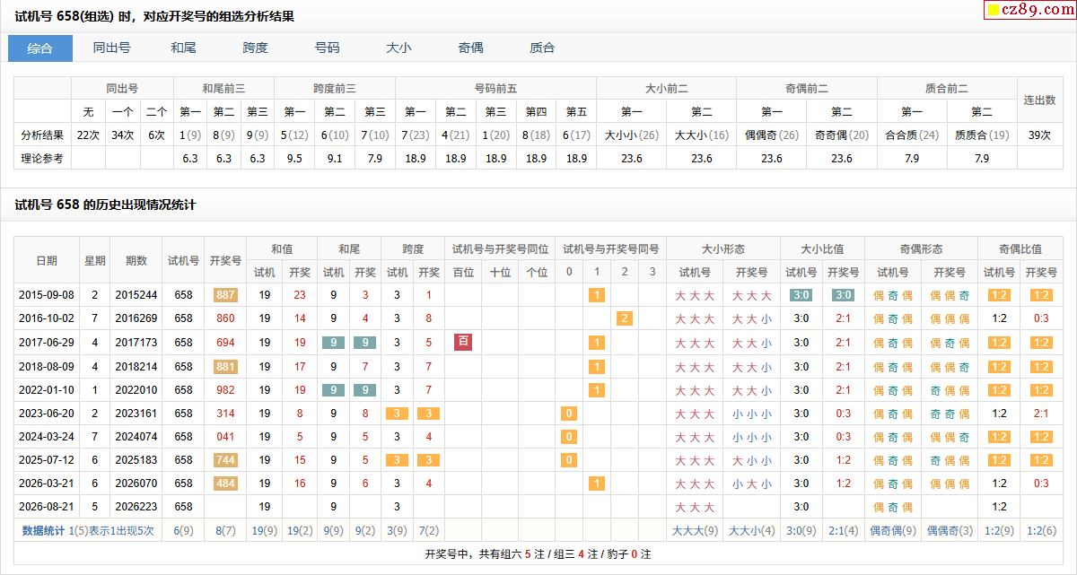Switch to the 同出号 tab
1077x575 pixels.
pos(112,48)
